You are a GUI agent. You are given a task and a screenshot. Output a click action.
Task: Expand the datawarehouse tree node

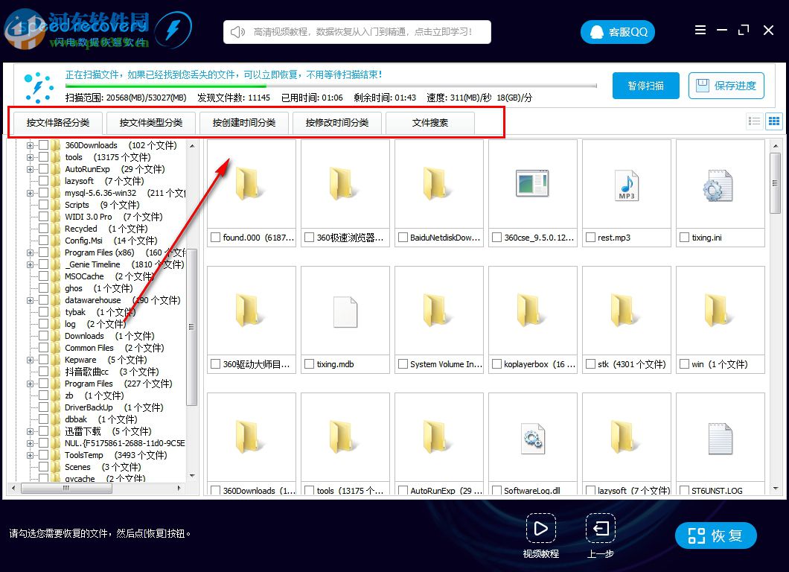coord(31,300)
